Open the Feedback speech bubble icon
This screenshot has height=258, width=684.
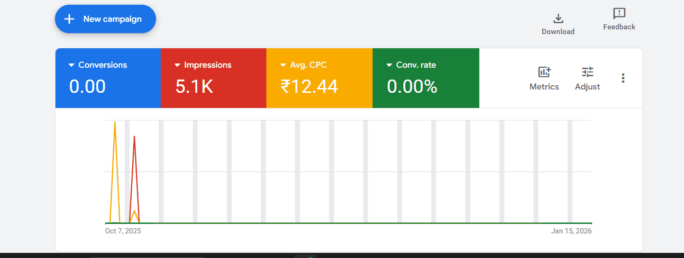tap(619, 13)
